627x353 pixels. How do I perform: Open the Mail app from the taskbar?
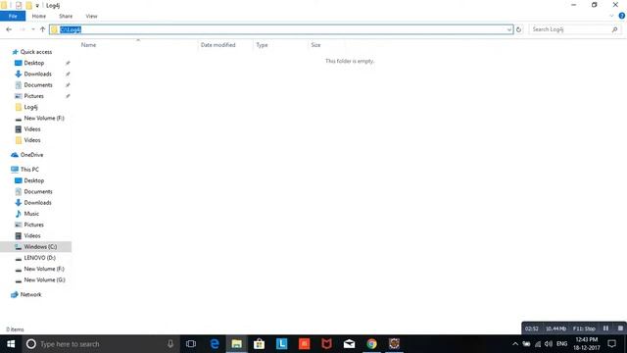(x=349, y=344)
